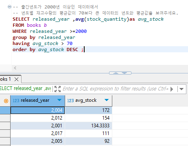Select the cell 2,004

point(38,110)
